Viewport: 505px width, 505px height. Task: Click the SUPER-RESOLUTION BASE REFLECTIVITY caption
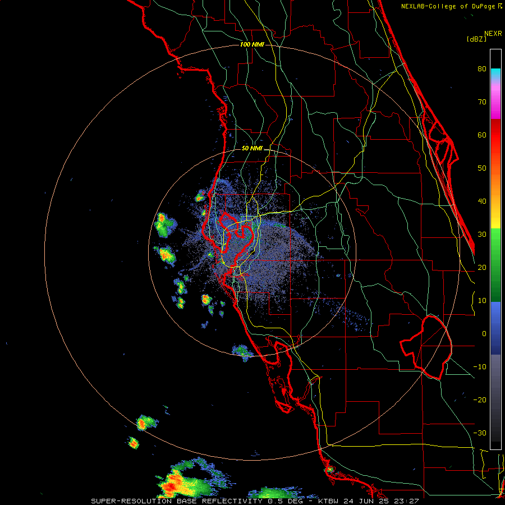tap(177, 501)
